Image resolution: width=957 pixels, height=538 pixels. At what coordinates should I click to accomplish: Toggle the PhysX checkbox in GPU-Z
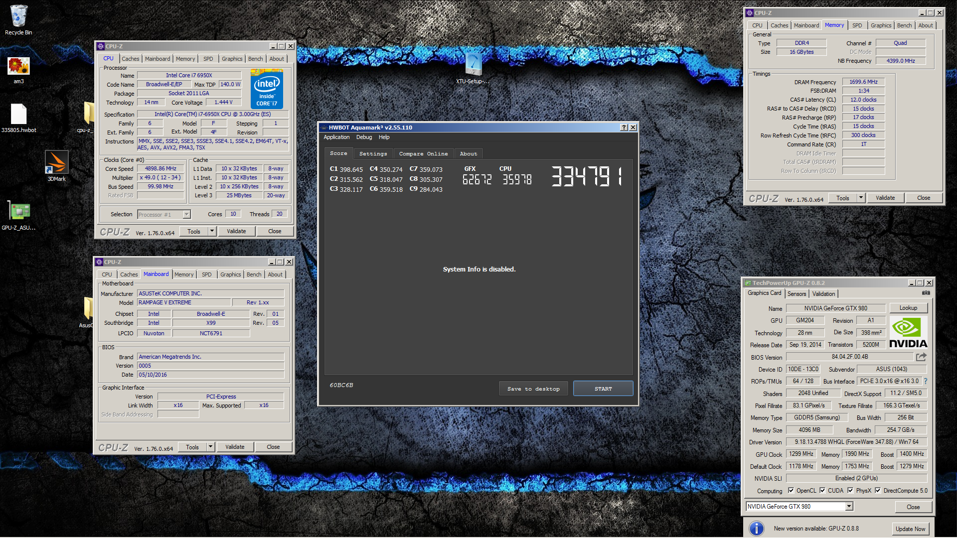(850, 491)
